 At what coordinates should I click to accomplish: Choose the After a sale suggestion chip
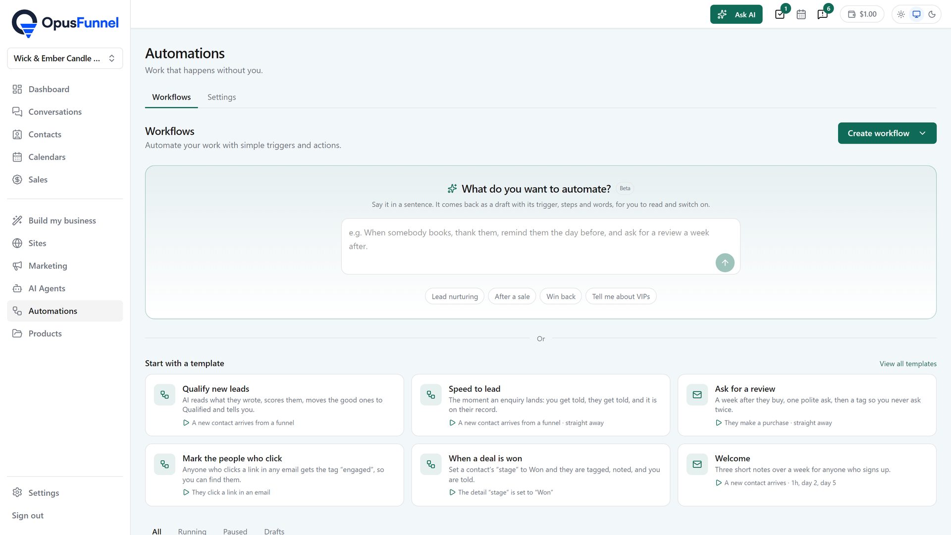tap(512, 297)
